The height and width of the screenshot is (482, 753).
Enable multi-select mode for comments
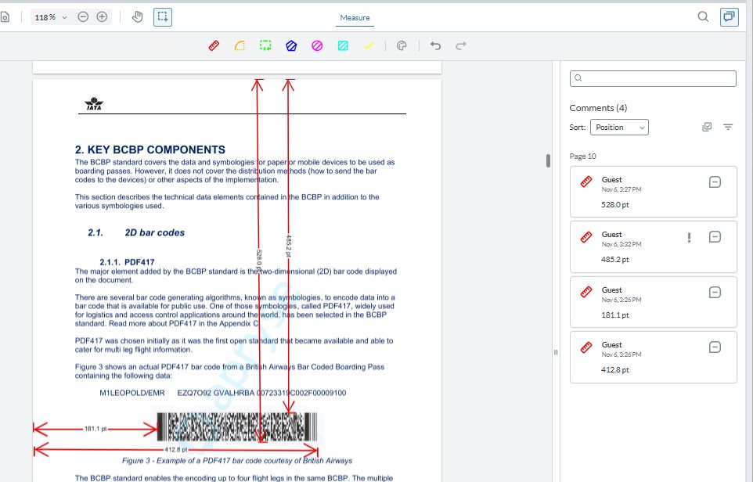tap(707, 127)
